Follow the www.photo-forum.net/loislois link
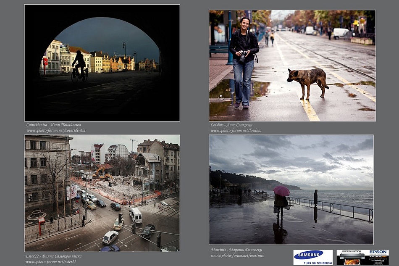399x266 pixels. [x=236, y=131]
